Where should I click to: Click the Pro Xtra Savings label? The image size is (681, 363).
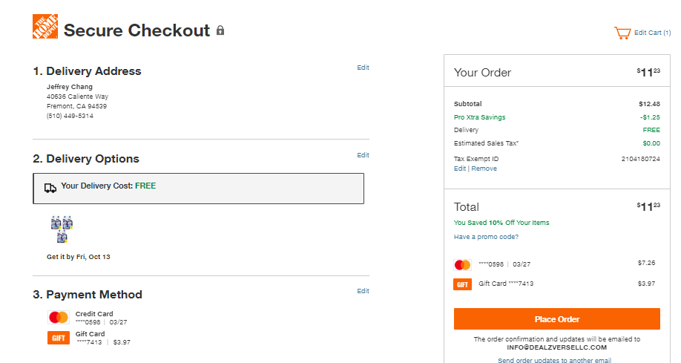point(479,117)
